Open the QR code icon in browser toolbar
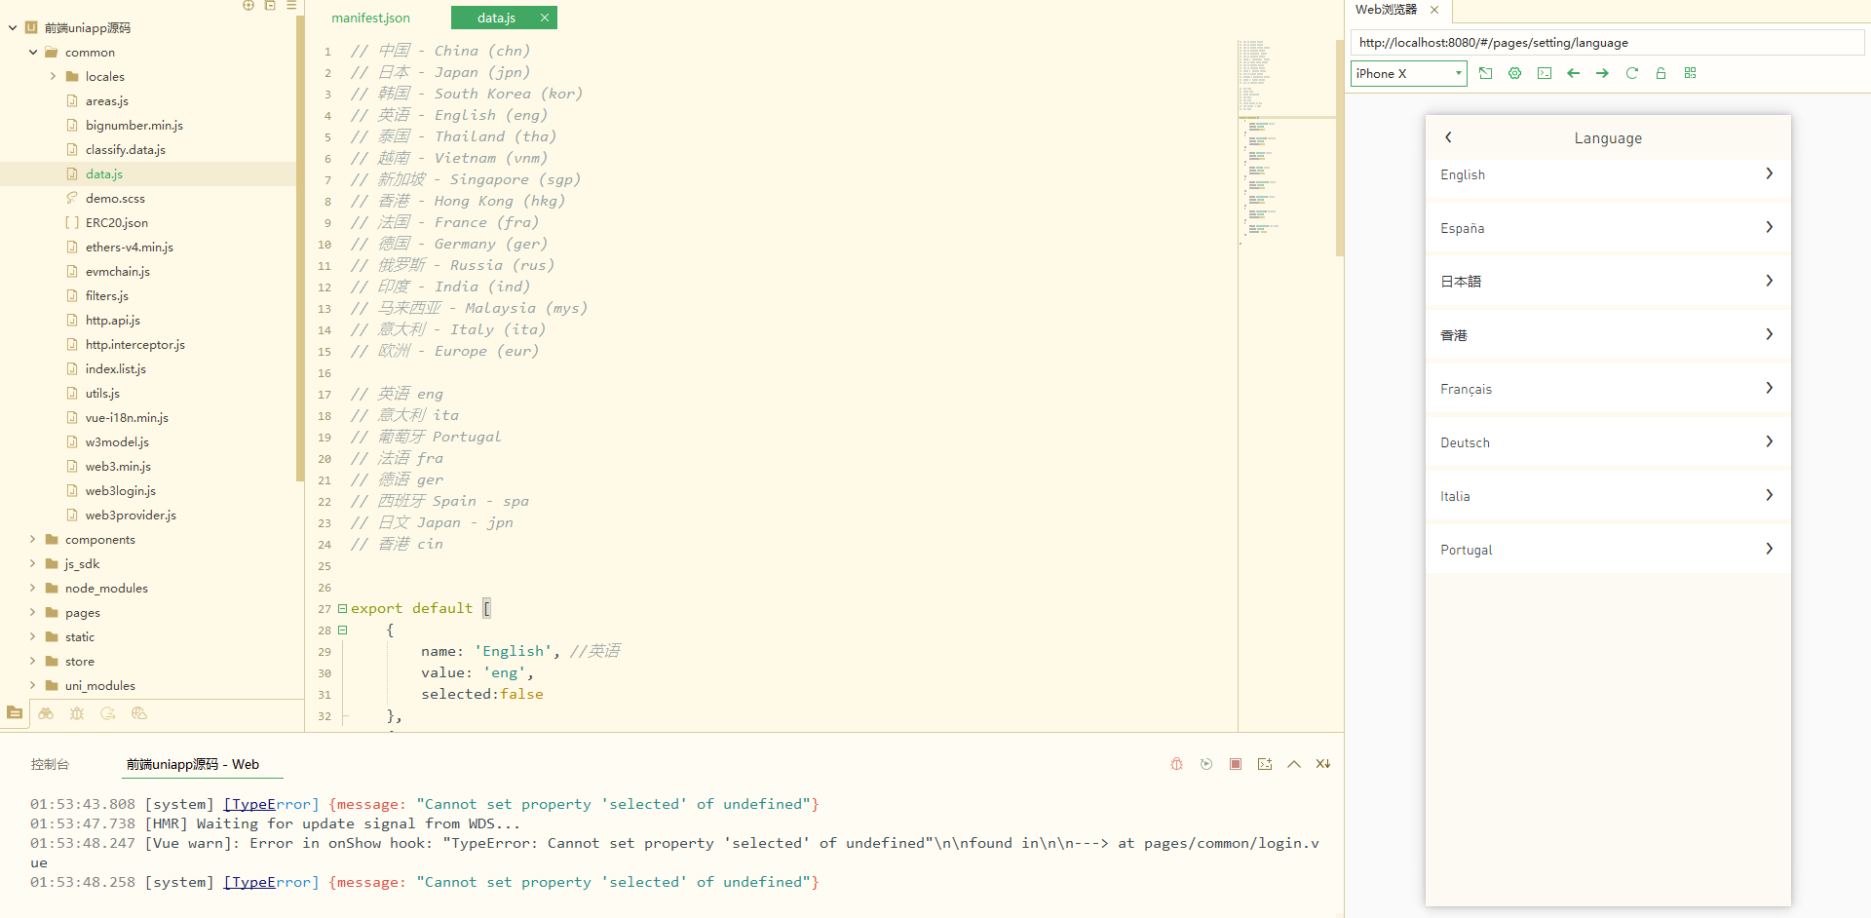 pos(1691,73)
